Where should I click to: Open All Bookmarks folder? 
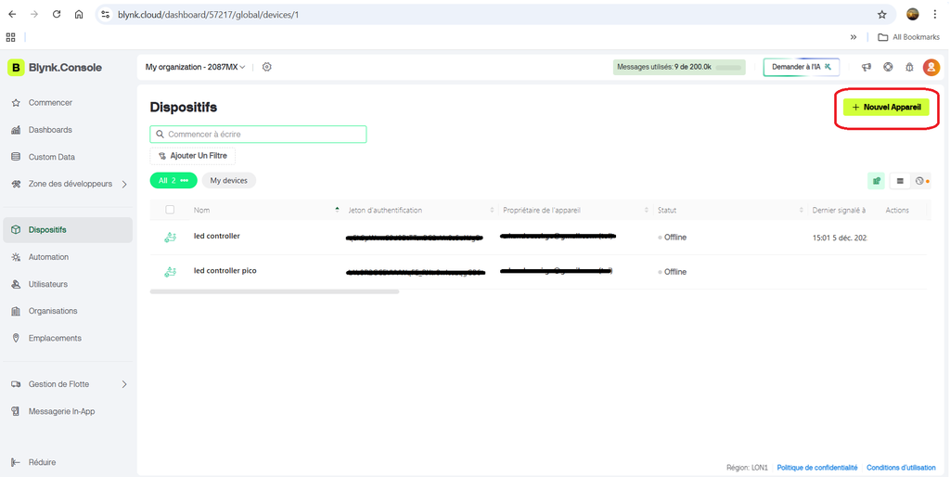tap(909, 37)
